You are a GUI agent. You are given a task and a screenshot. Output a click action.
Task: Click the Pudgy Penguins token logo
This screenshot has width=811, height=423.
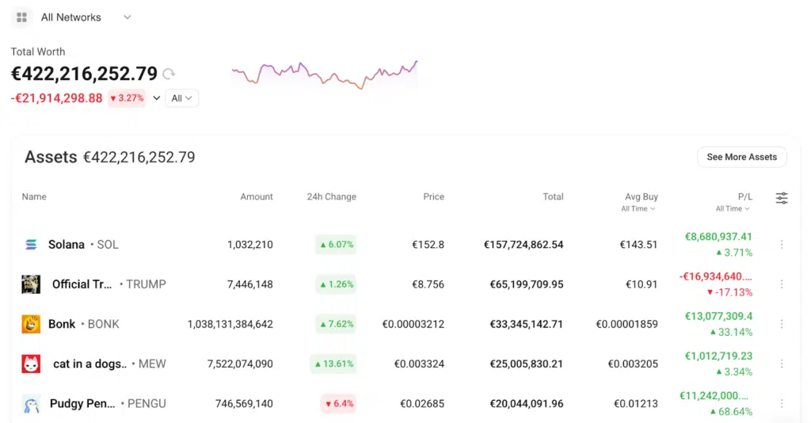click(31, 403)
